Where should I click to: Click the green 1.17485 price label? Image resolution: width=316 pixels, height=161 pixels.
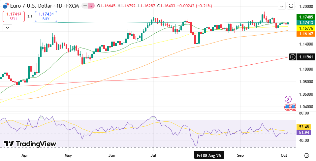click(x=306, y=17)
